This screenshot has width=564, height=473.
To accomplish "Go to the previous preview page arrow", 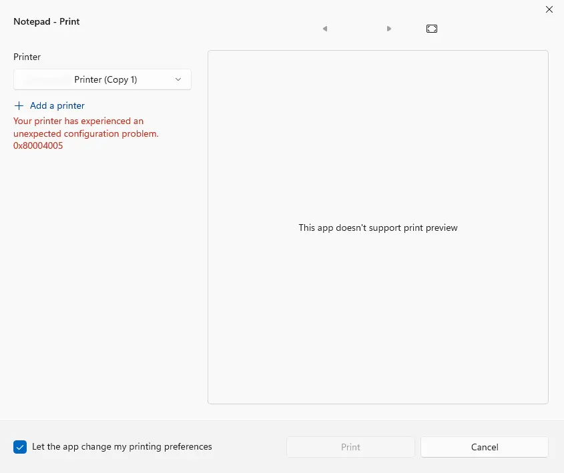I will [325, 29].
